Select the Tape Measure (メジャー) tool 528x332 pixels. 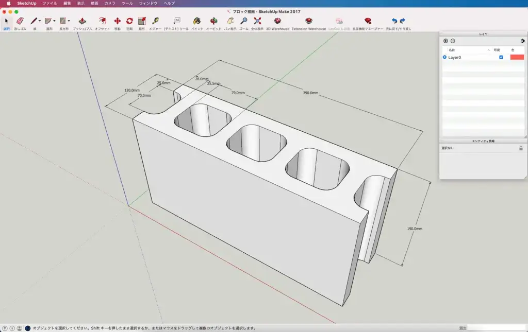[155, 21]
